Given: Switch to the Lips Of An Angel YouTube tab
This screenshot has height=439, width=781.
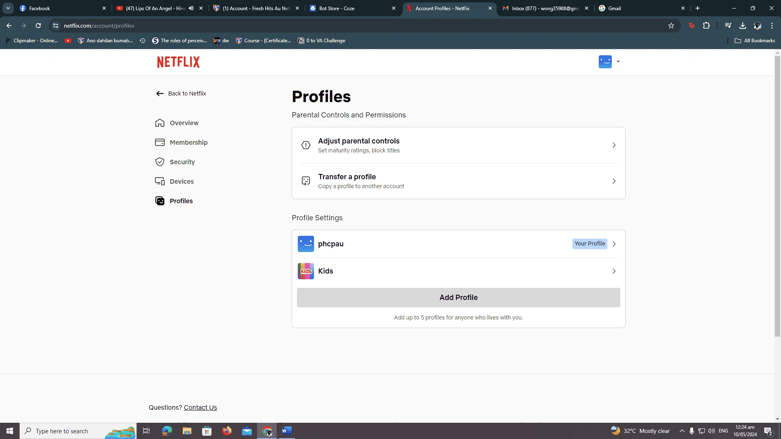Looking at the screenshot, I should tap(155, 8).
